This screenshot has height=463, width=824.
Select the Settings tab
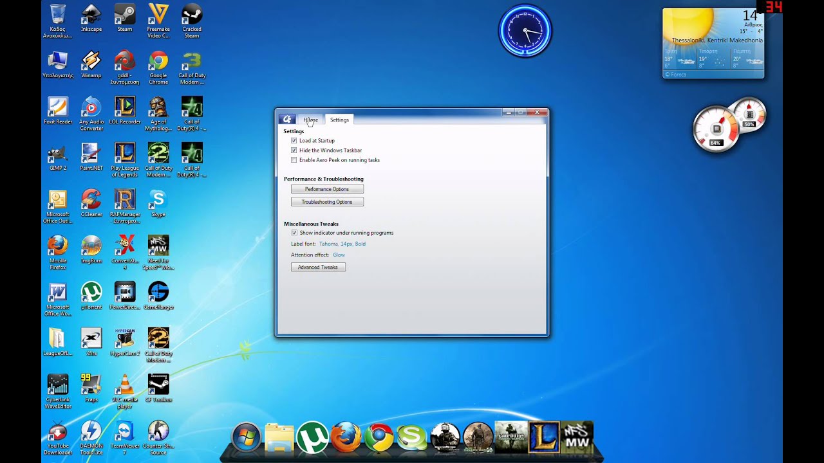(x=339, y=120)
